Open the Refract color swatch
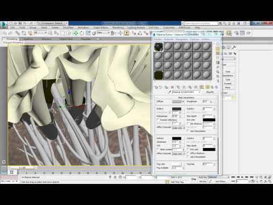 tap(177, 138)
